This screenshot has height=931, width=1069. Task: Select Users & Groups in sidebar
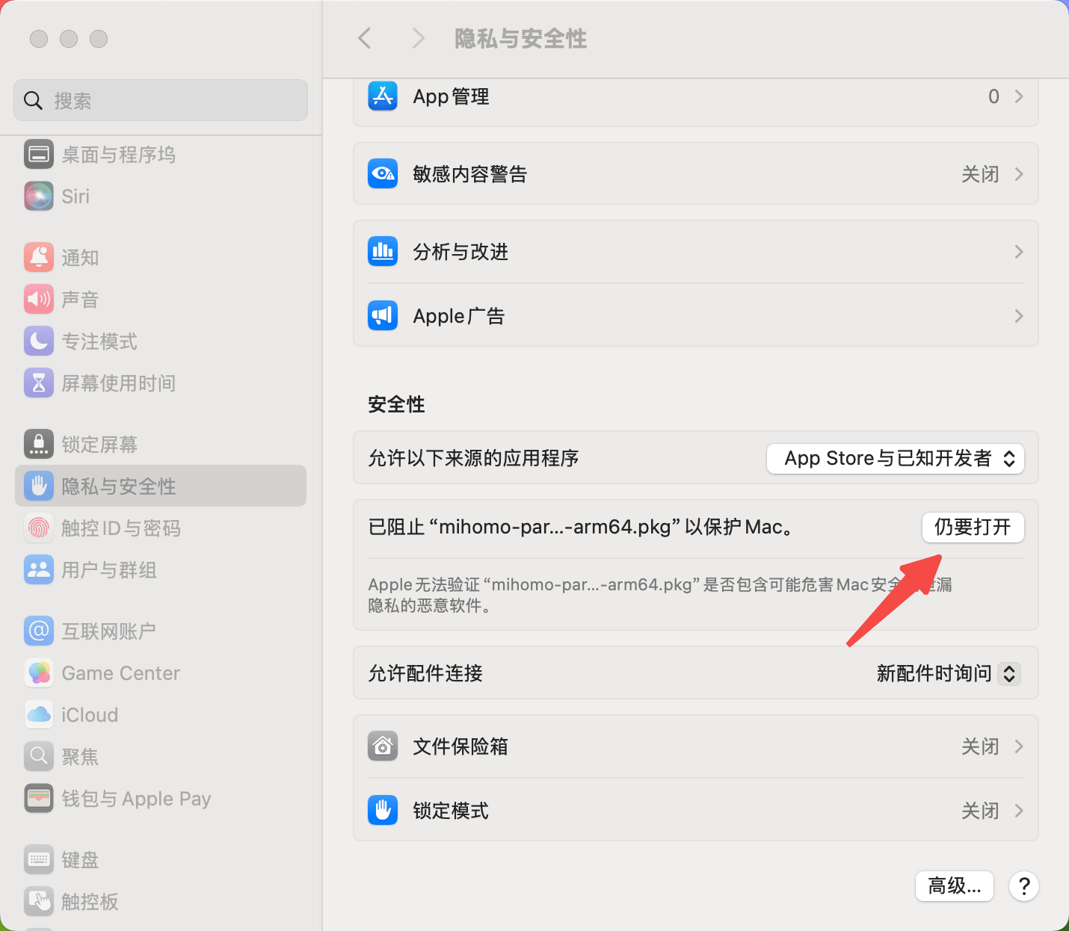tap(108, 570)
